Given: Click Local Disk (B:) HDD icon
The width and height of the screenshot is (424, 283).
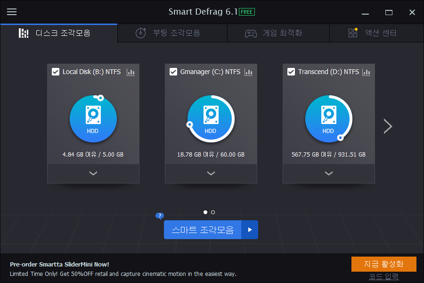Looking at the screenshot, I should point(93,119).
